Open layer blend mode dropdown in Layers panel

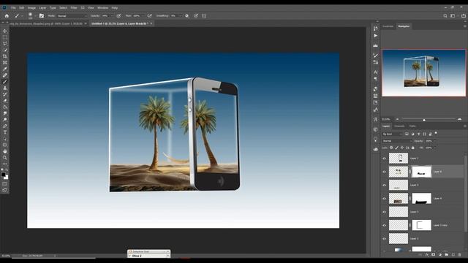point(396,141)
